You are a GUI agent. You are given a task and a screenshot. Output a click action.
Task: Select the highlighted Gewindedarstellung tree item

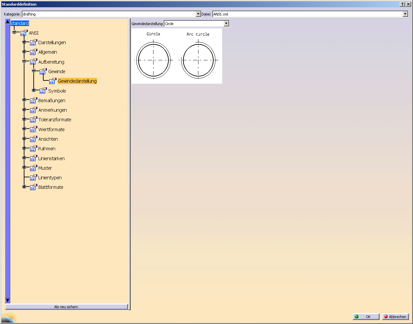point(77,81)
